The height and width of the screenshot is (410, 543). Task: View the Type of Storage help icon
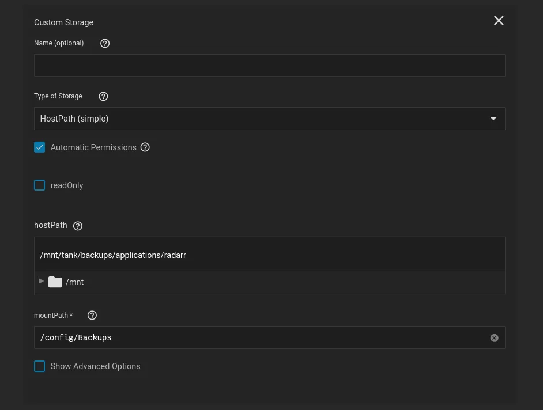pyautogui.click(x=103, y=96)
